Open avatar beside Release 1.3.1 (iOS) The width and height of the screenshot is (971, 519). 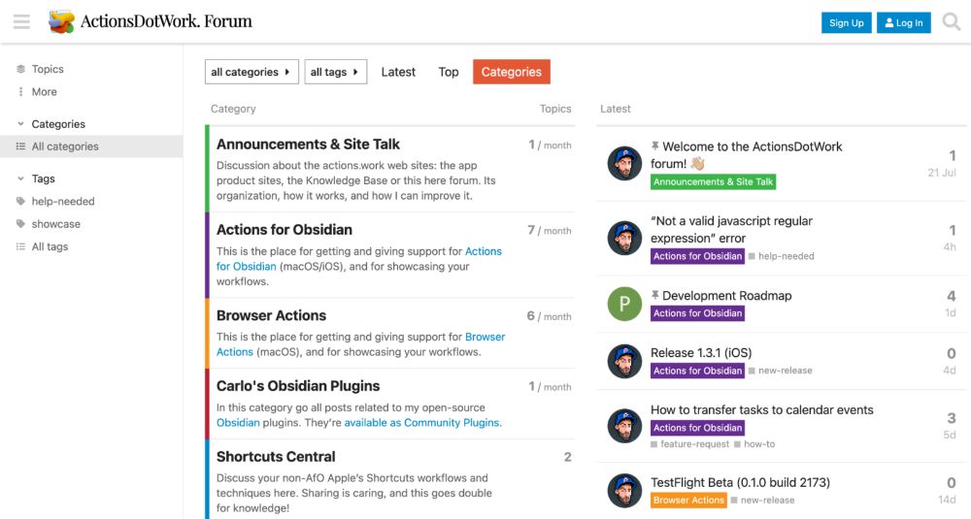(624, 361)
